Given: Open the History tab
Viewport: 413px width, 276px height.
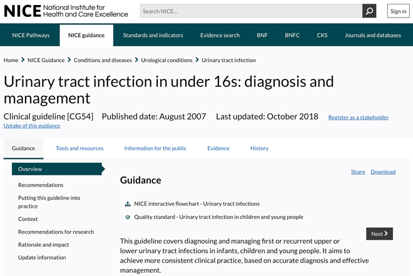Looking at the screenshot, I should coord(260,148).
